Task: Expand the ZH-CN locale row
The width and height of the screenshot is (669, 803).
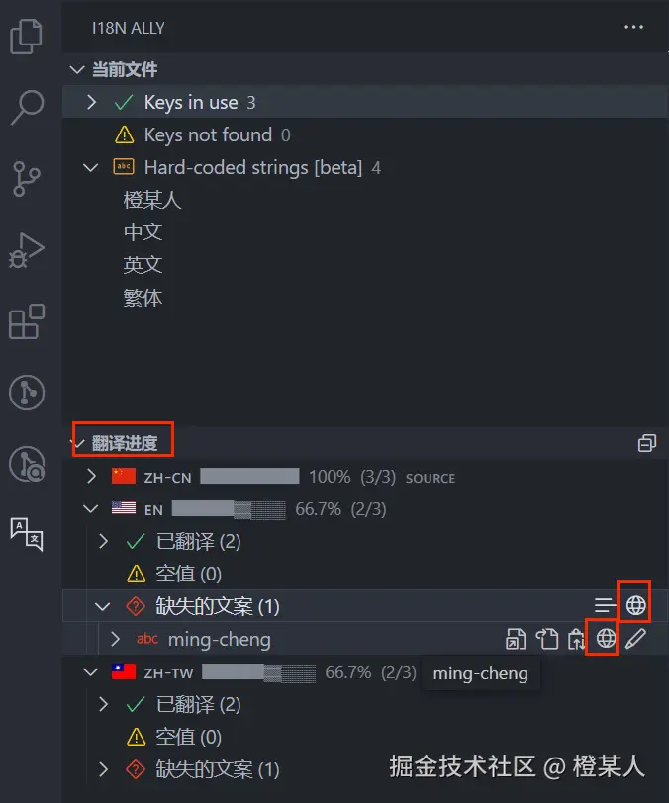Action: click(x=91, y=477)
